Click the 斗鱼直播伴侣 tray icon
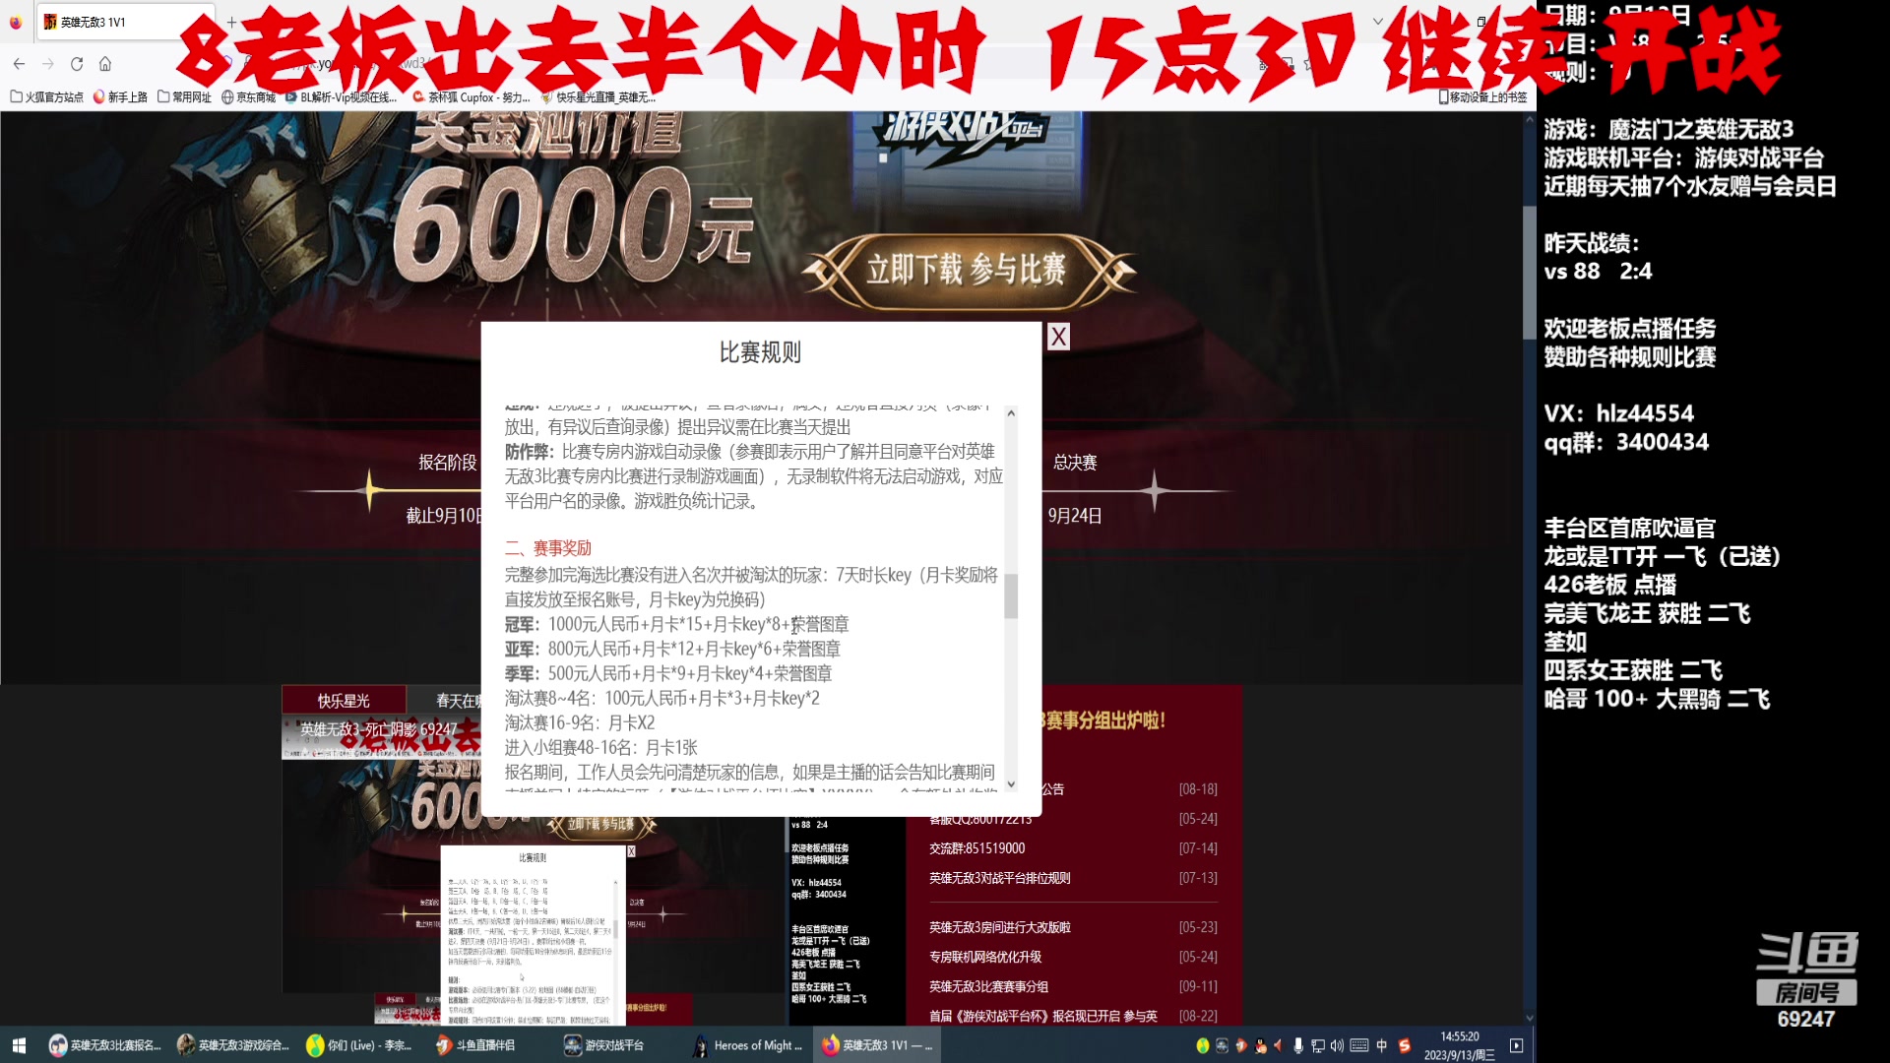The height and width of the screenshot is (1063, 1890). coord(1241,1045)
